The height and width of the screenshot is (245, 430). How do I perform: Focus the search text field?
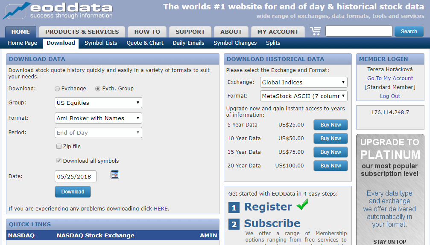(359, 31)
